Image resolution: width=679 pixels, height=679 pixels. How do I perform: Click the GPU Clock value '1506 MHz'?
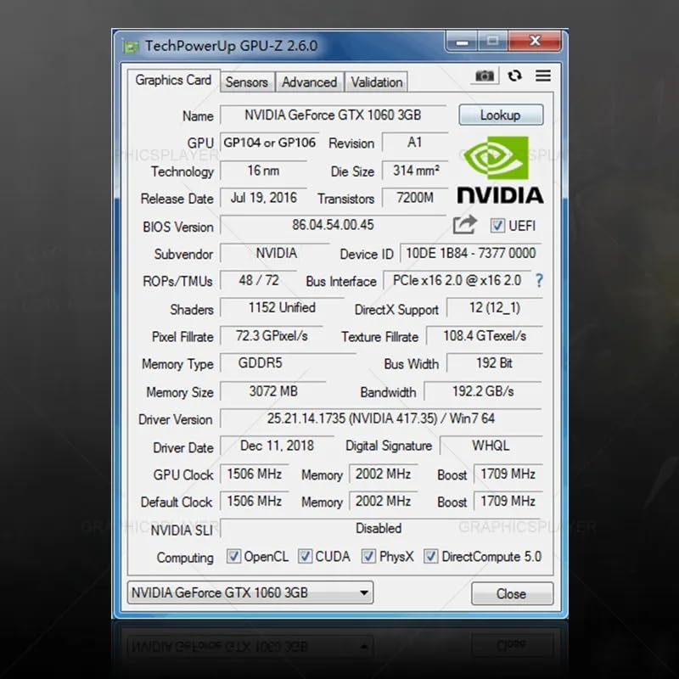(x=255, y=474)
